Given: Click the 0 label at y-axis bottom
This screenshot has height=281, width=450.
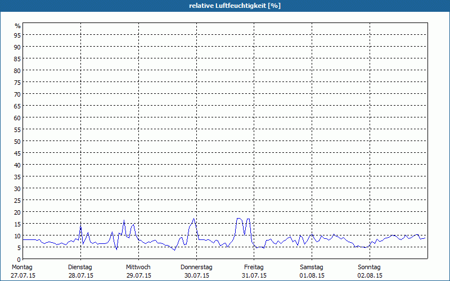Looking at the screenshot, I should coord(19,259).
